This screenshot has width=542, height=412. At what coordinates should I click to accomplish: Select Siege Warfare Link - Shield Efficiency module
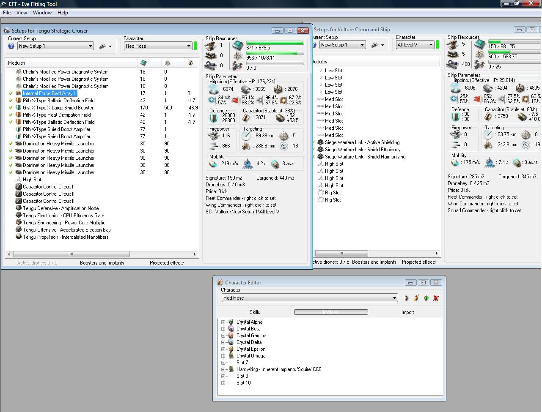pos(362,150)
